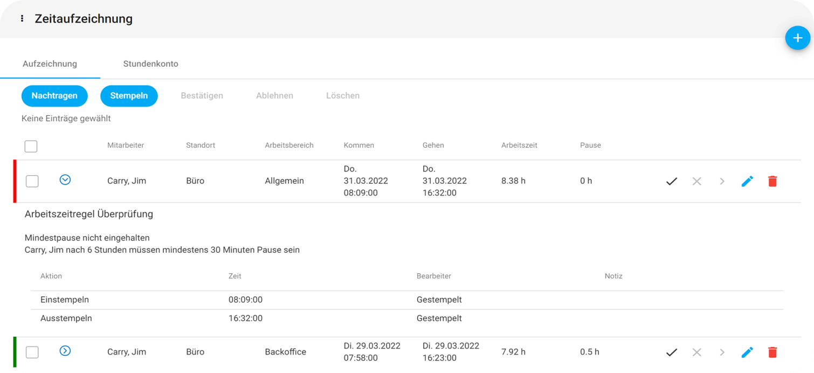Delete the Backoffice entry with trash icon
Viewport: 814px width, 373px height.
click(772, 352)
